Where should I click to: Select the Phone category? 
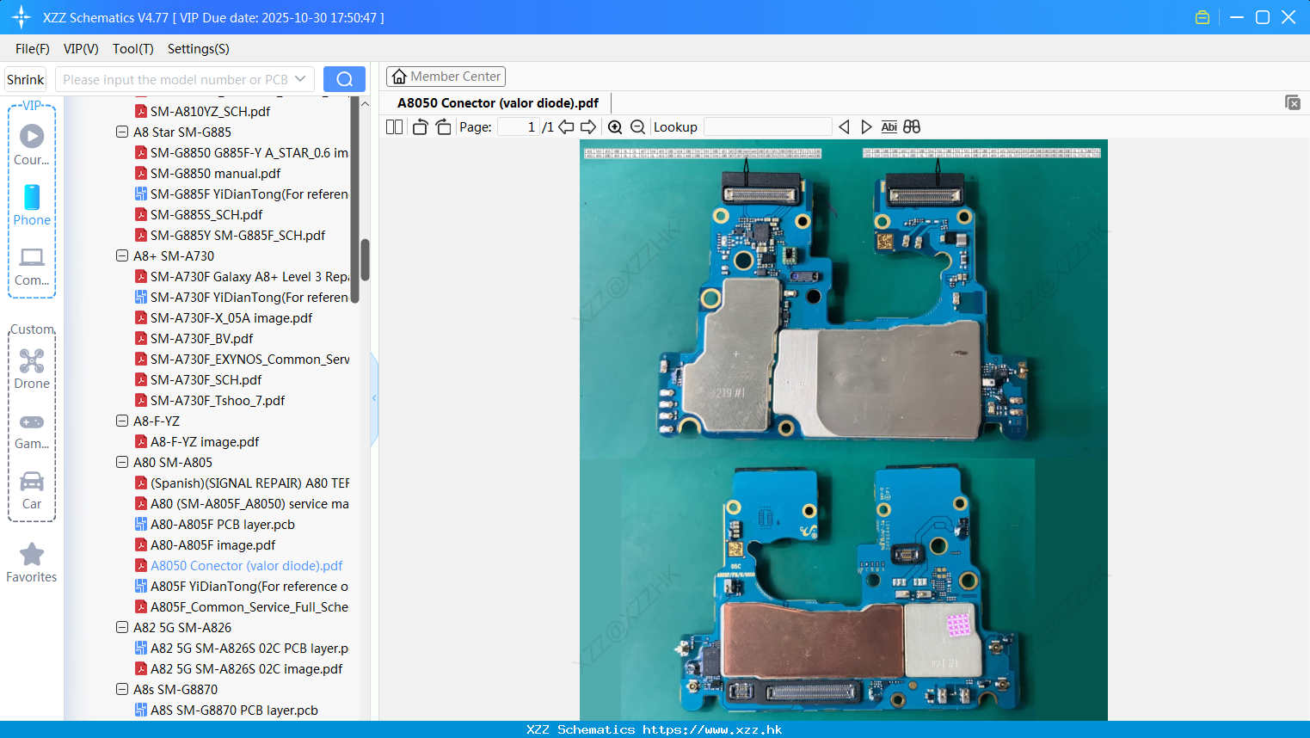[x=32, y=206]
